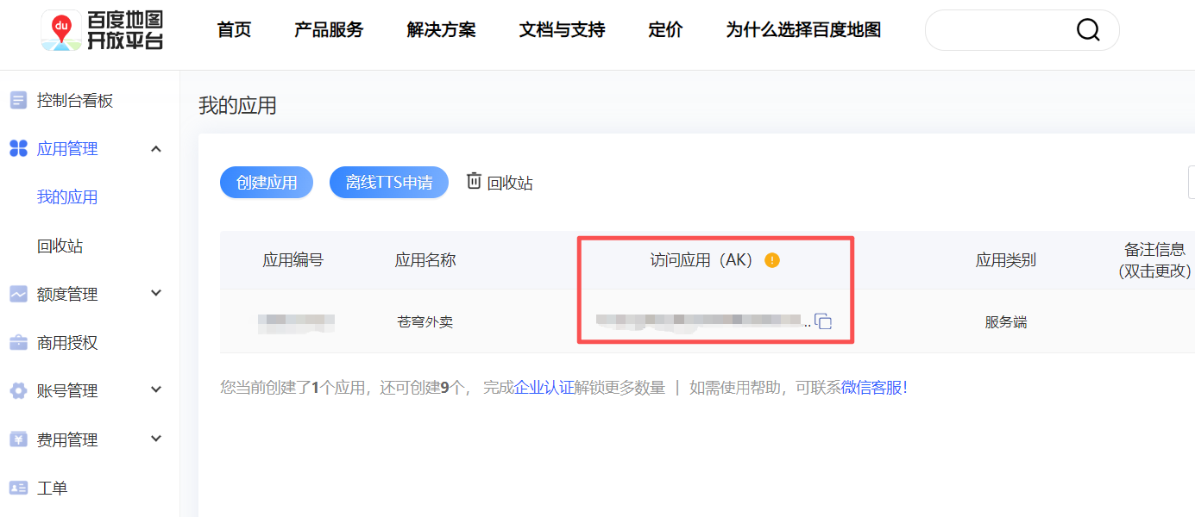Click the 账号管理 gear icon
Image resolution: width=1195 pixels, height=517 pixels.
(x=18, y=391)
